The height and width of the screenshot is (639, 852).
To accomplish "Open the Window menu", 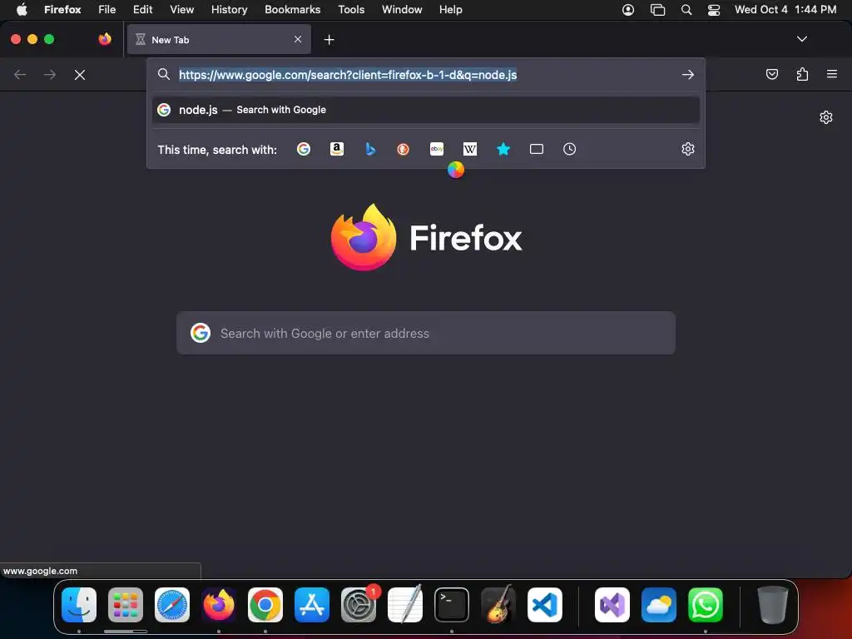I will pos(402,10).
